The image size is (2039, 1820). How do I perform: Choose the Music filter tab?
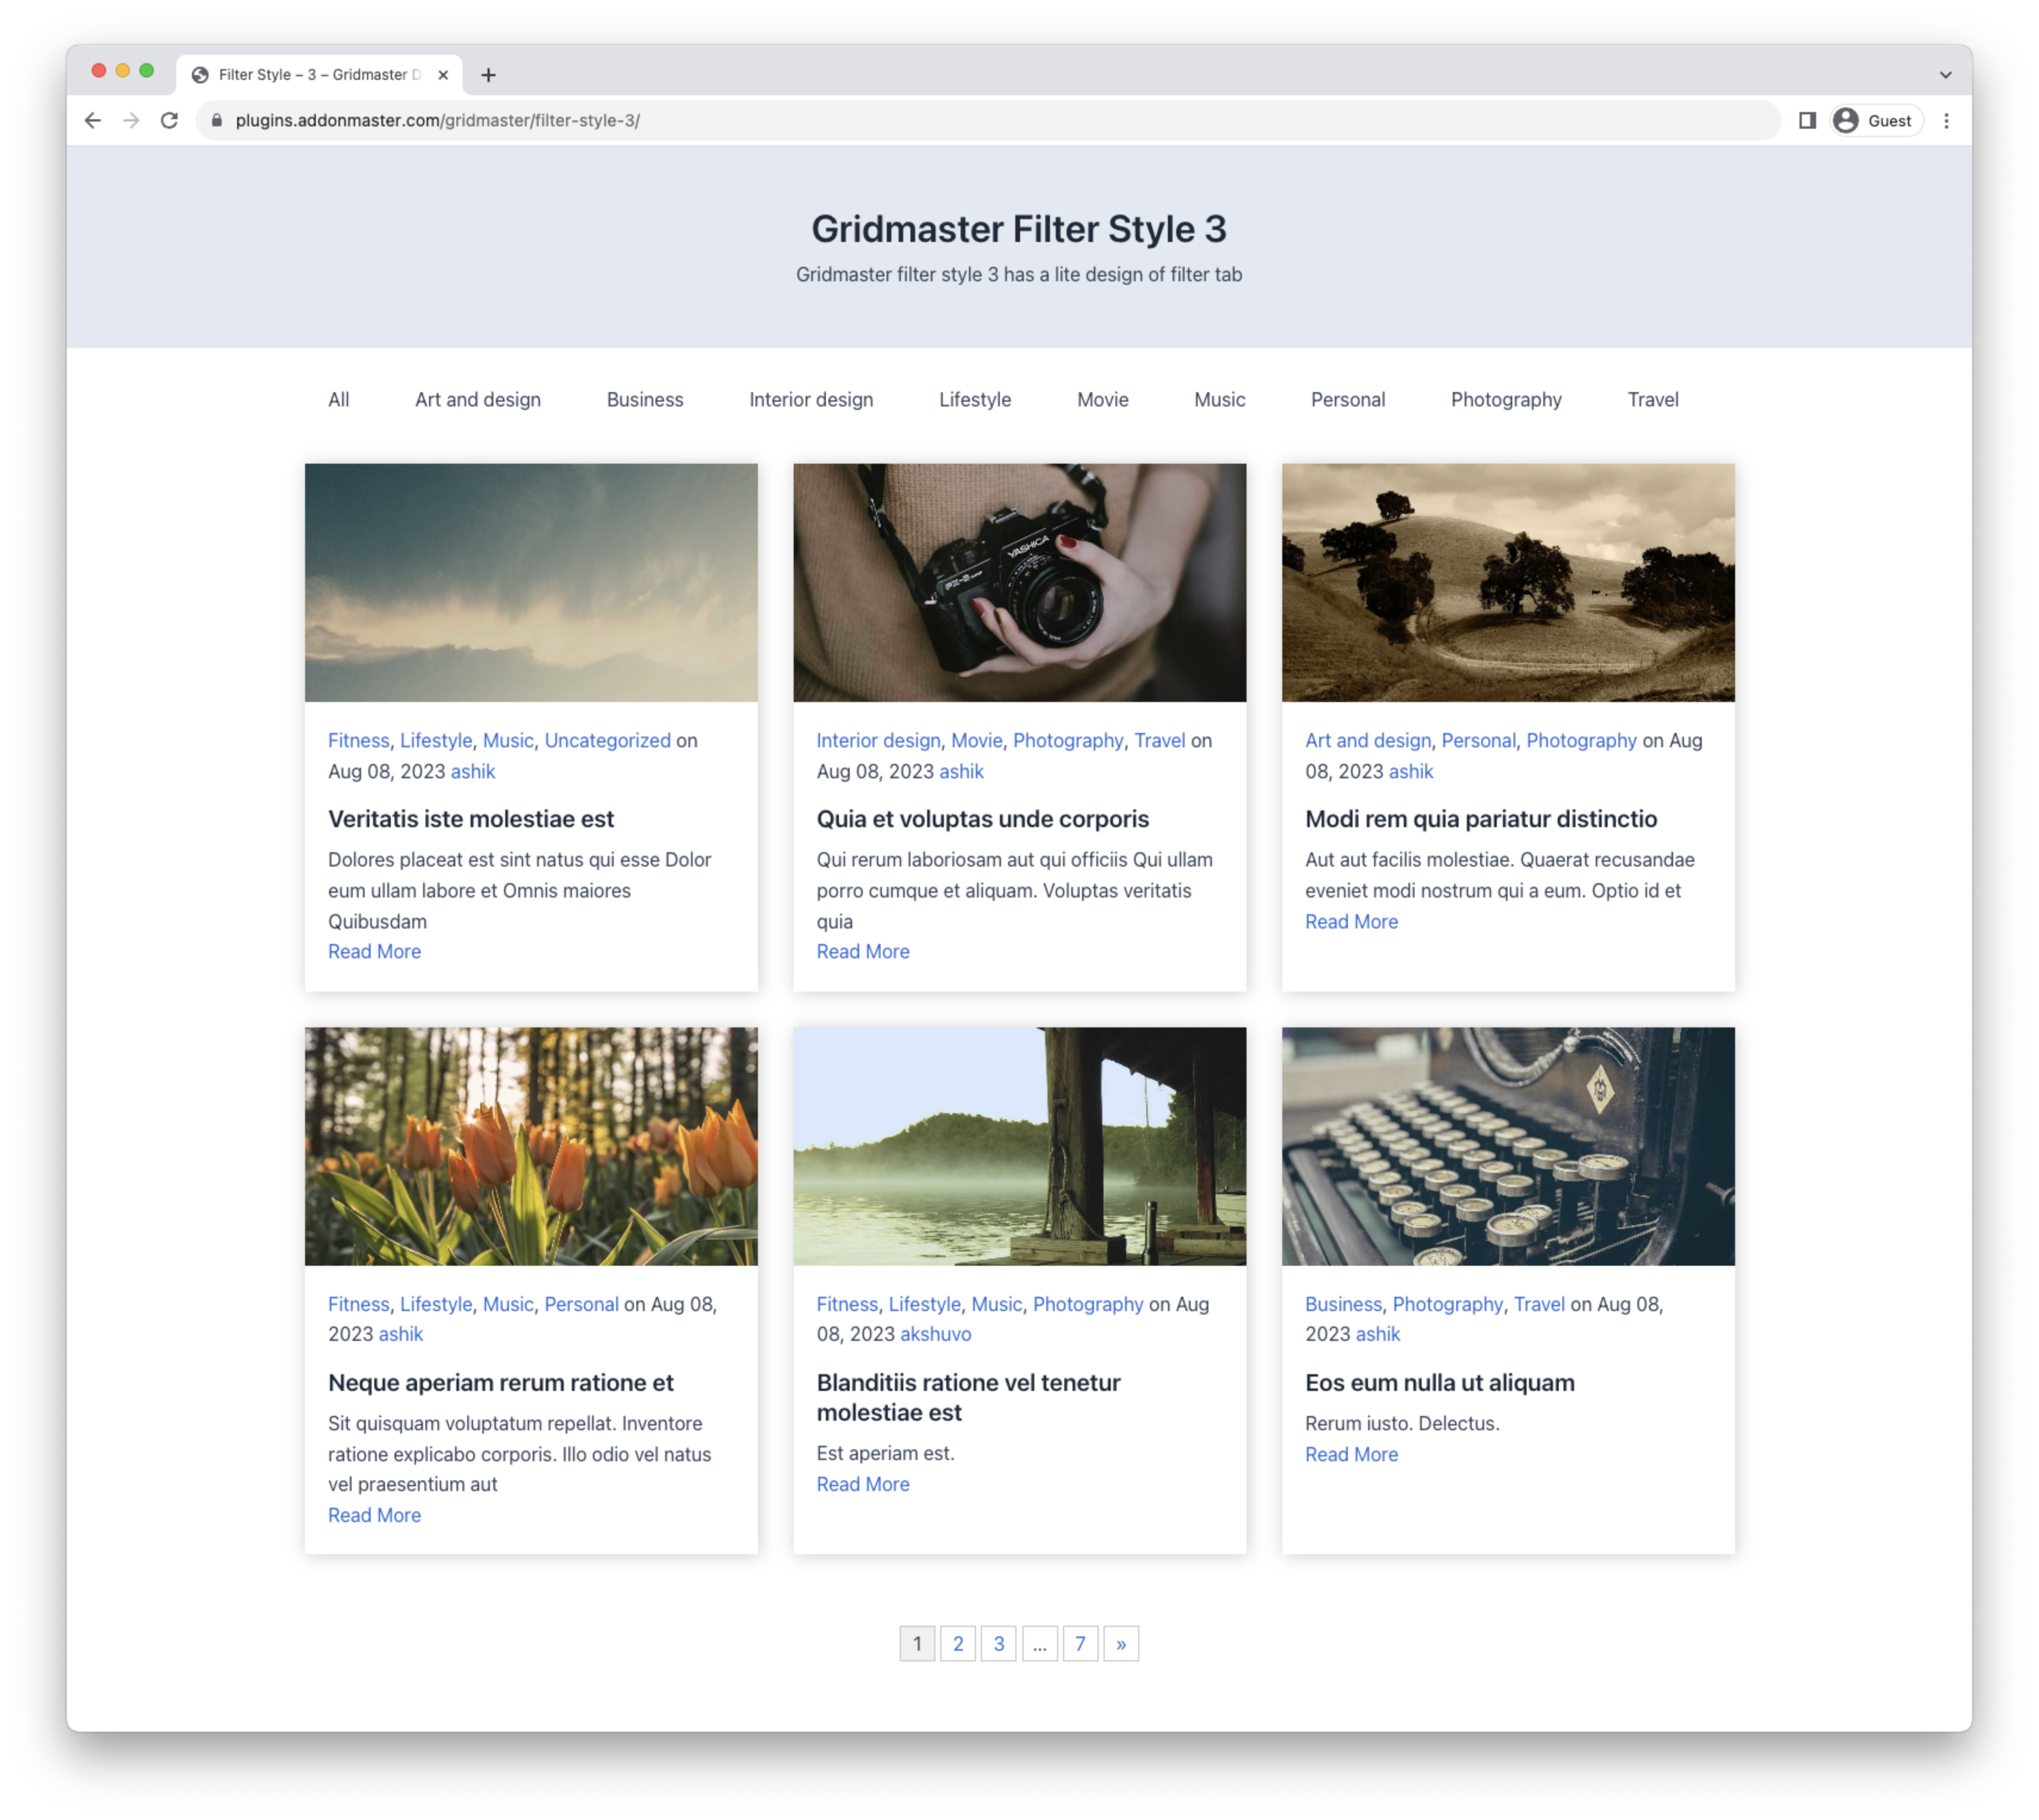[x=1219, y=400]
